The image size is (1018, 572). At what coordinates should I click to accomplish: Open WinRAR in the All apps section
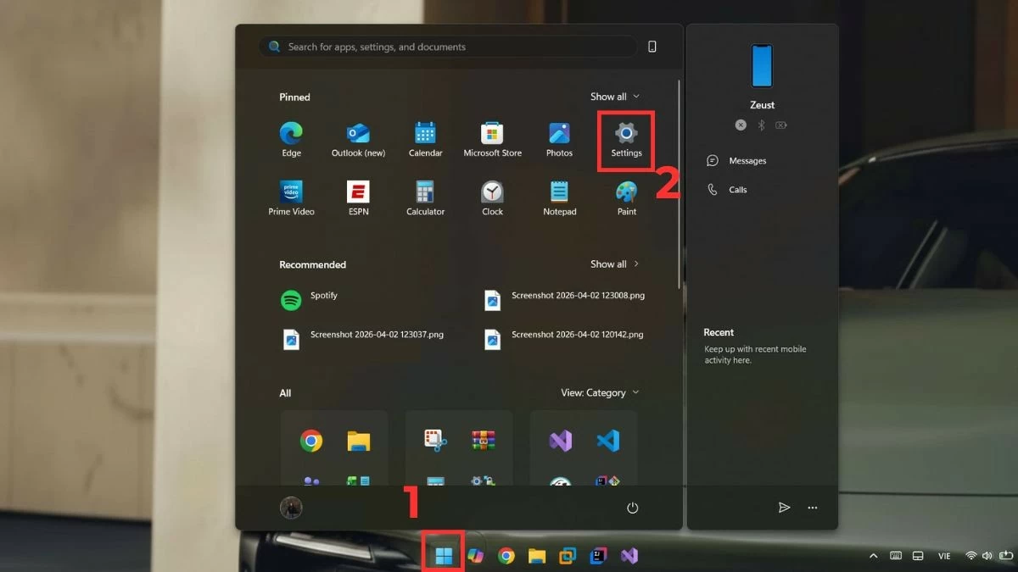point(484,440)
